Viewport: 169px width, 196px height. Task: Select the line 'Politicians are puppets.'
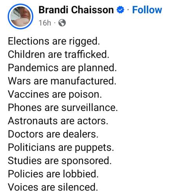61,148
